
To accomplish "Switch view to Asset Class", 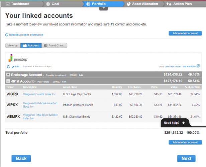I will 55,46.
